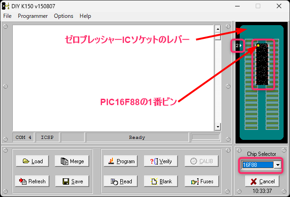This screenshot has height=197, width=290.
Task: Click the Verify button
Action: (x=161, y=161)
